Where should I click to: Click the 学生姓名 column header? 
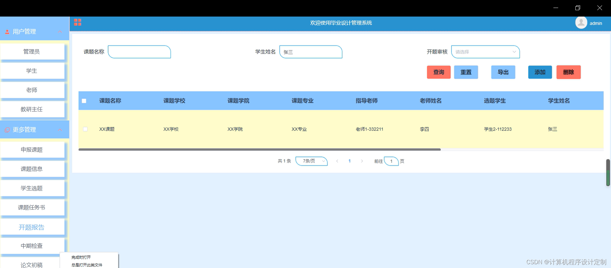[x=559, y=101]
